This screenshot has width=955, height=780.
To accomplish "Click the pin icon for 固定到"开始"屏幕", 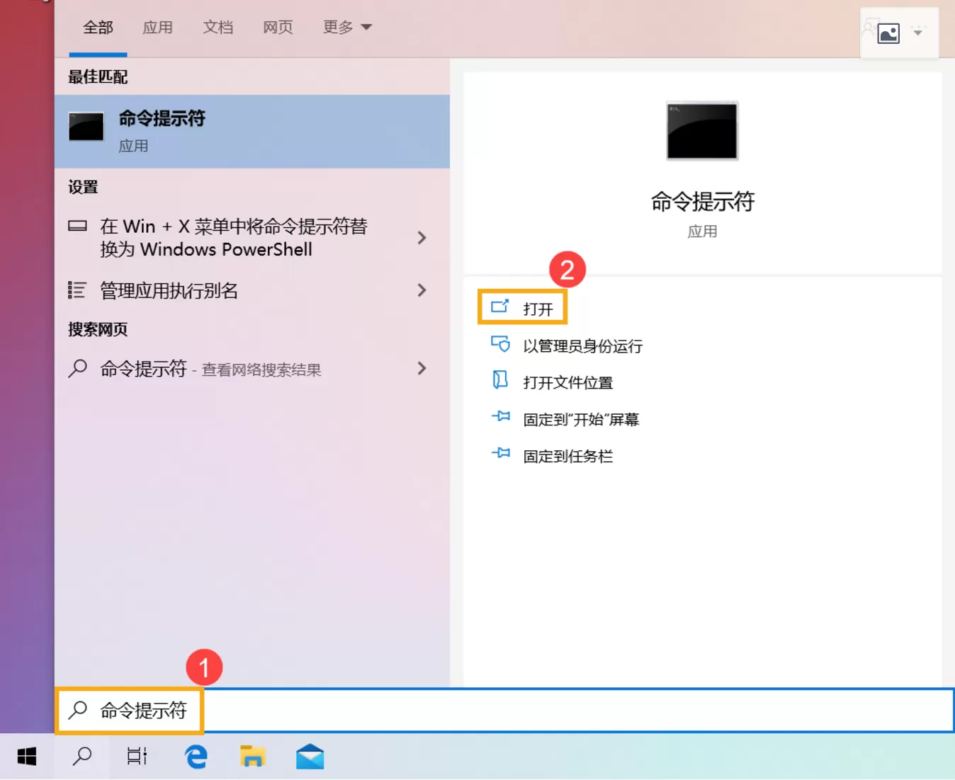I will point(500,417).
